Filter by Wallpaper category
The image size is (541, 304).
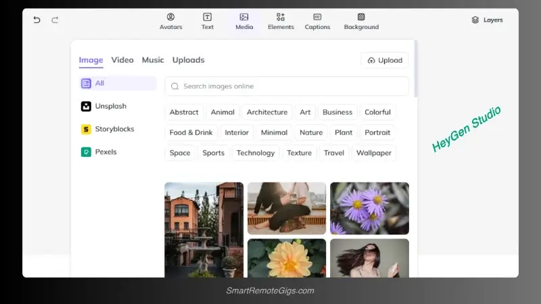(374, 153)
